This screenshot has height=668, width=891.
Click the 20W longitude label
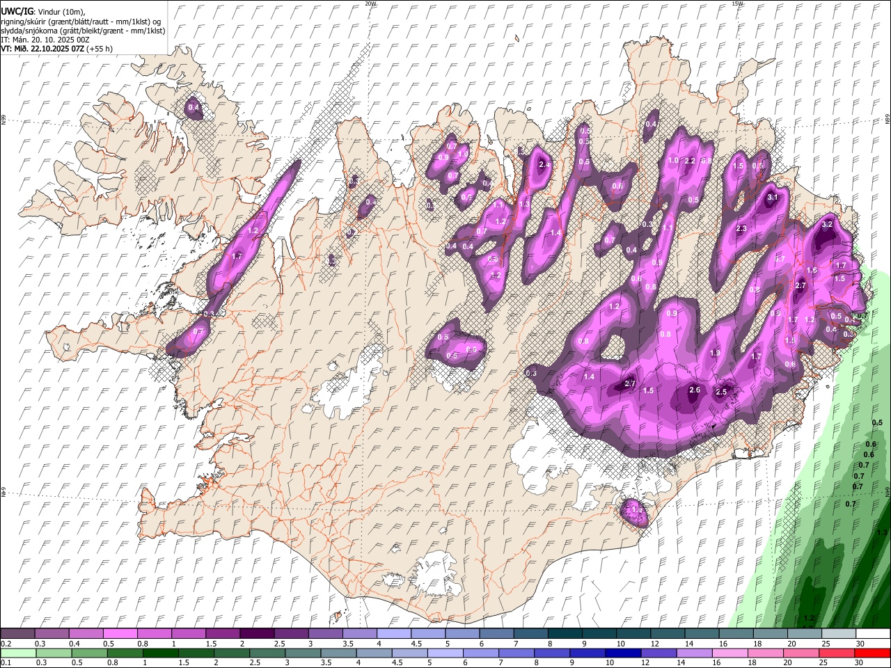(x=370, y=3)
